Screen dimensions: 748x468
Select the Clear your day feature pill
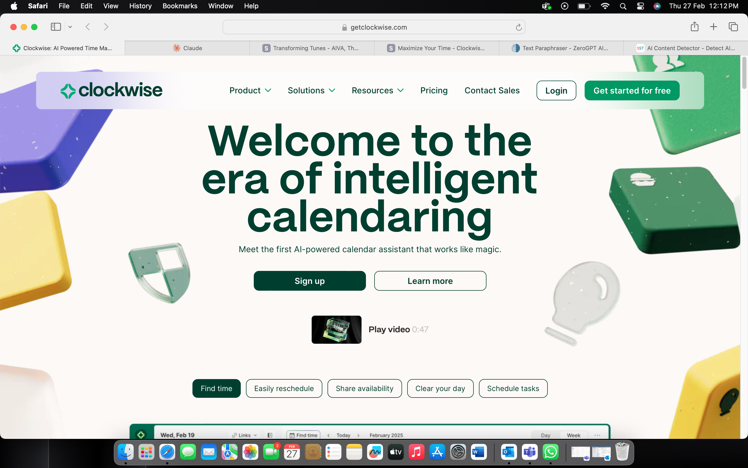tap(440, 388)
